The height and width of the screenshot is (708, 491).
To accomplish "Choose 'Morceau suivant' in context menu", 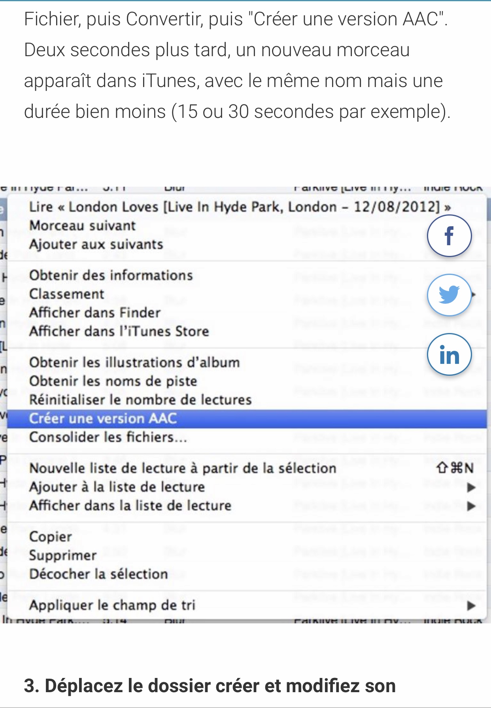I will coord(82,226).
